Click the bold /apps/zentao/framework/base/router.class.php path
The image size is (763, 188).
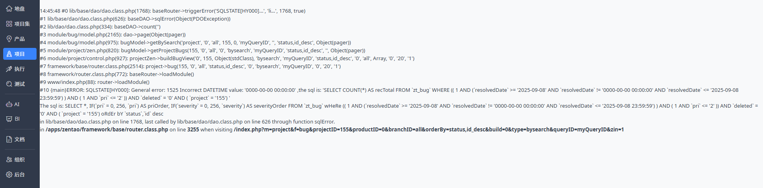pos(107,129)
